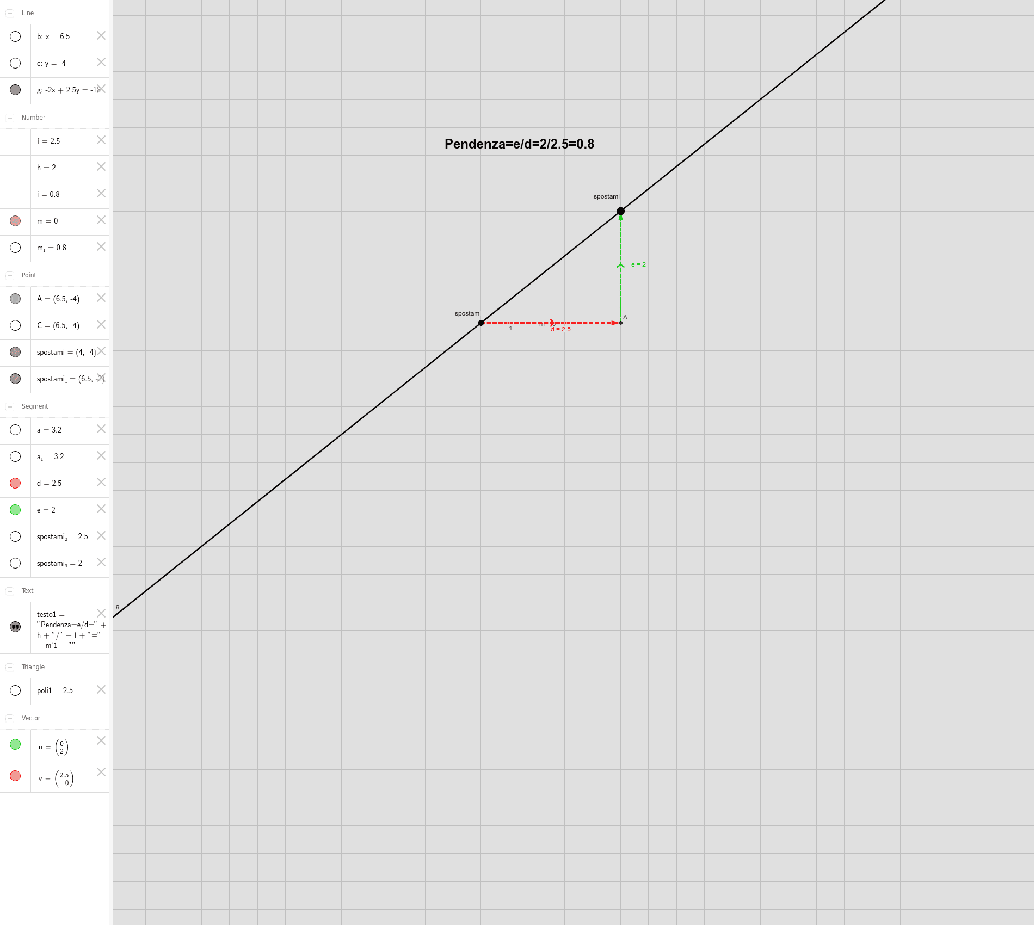Collapse the Triangle category
This screenshot has width=1035, height=926.
point(10,667)
